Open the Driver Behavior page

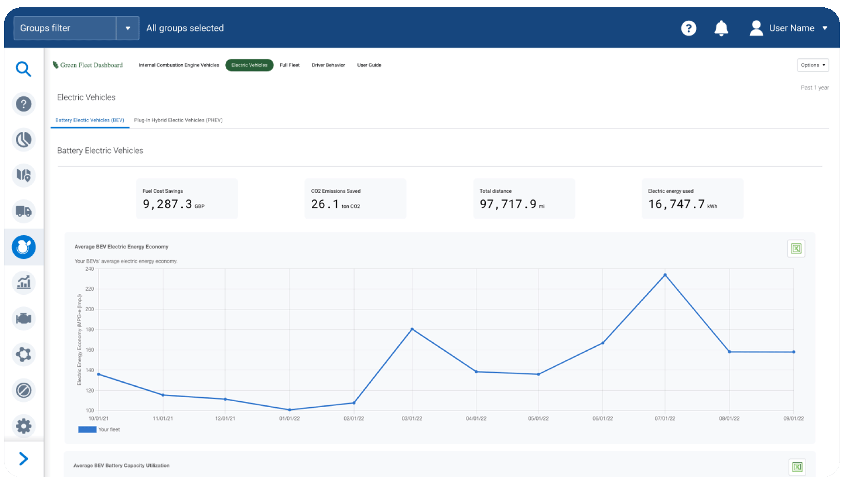point(328,65)
